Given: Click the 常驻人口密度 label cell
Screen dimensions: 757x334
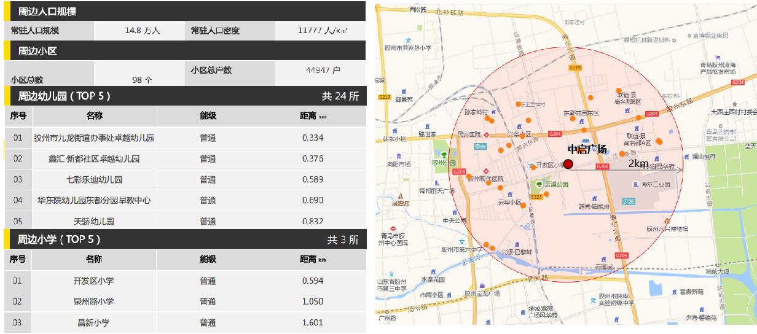Looking at the screenshot, I should pos(214,31).
